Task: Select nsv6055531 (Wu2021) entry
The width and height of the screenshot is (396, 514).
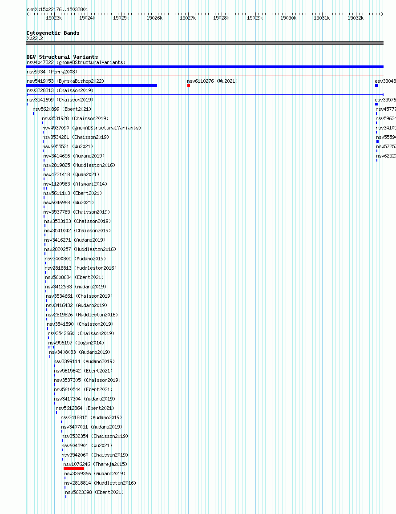Action: (x=68, y=146)
